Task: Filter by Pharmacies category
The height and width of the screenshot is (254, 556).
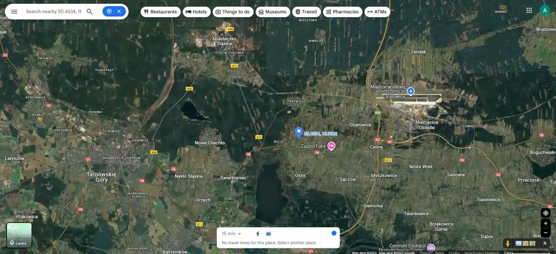Action: (342, 12)
